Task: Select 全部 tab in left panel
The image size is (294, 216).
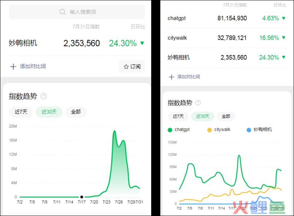Action: pos(76,112)
